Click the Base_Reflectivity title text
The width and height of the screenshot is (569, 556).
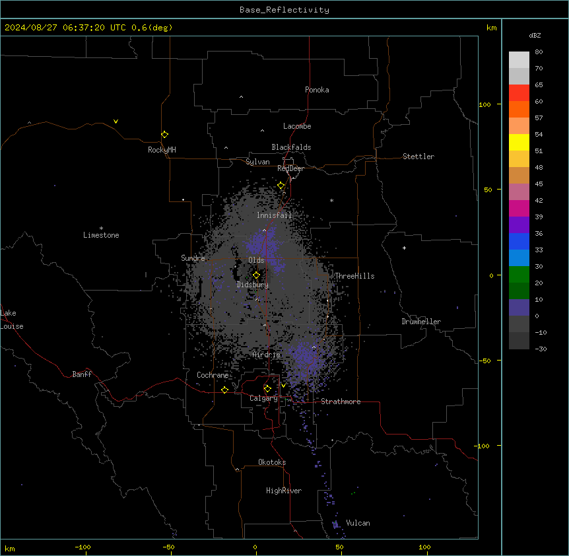coord(284,10)
